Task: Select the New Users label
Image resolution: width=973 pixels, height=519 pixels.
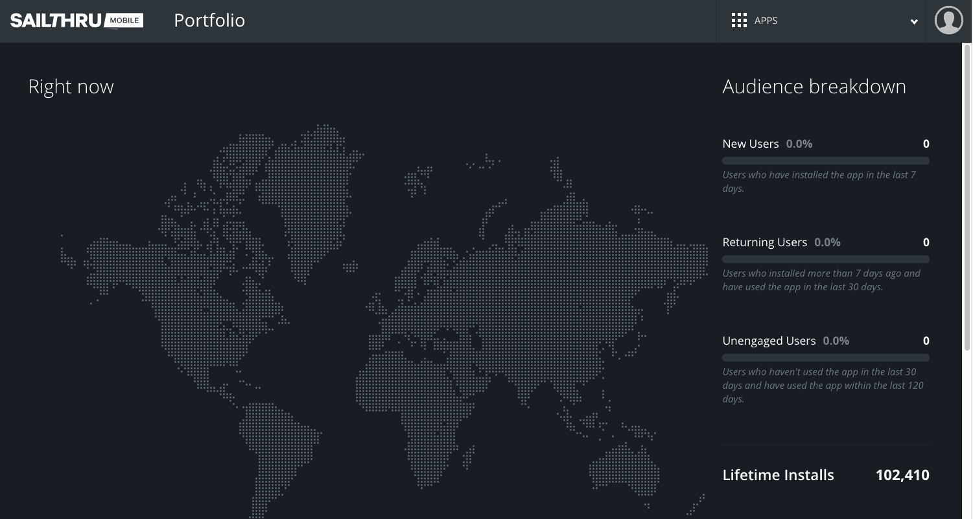Action: 751,144
